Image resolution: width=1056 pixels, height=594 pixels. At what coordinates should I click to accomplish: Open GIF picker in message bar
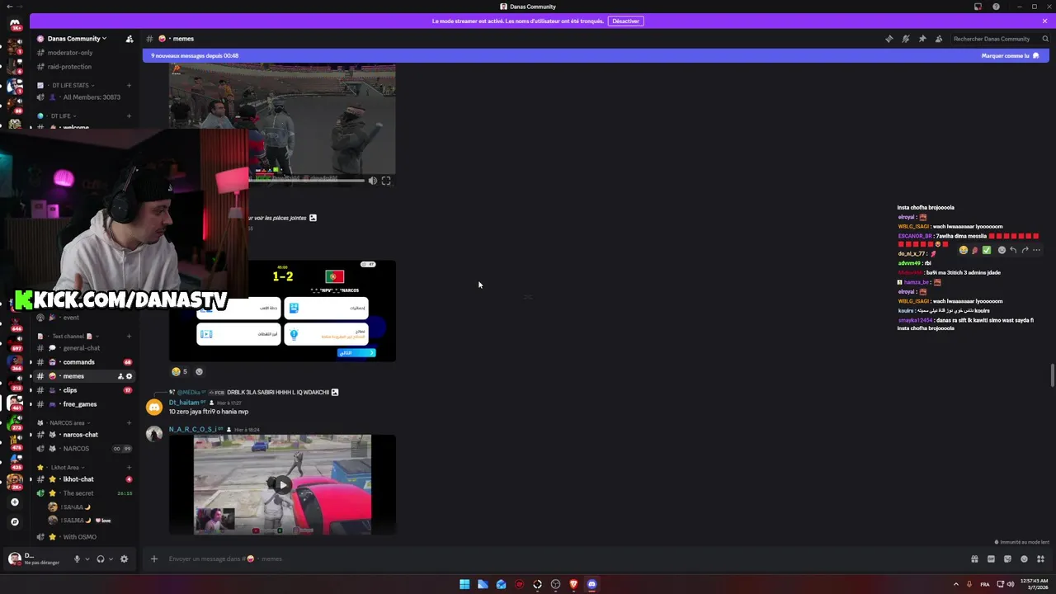click(x=991, y=559)
